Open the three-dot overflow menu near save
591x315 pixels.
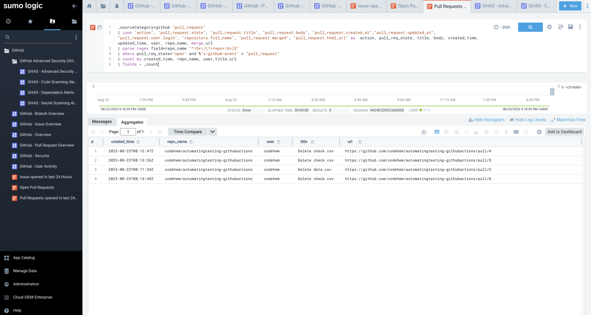[580, 27]
